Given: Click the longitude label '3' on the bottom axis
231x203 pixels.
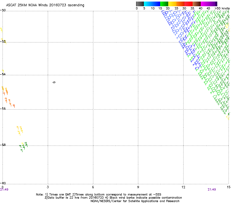Looking at the screenshot, I should (48, 187).
